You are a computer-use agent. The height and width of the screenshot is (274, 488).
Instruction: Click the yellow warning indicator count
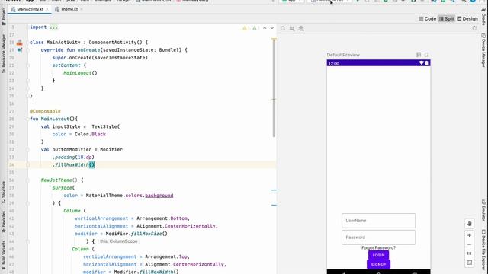pyautogui.click(x=246, y=28)
